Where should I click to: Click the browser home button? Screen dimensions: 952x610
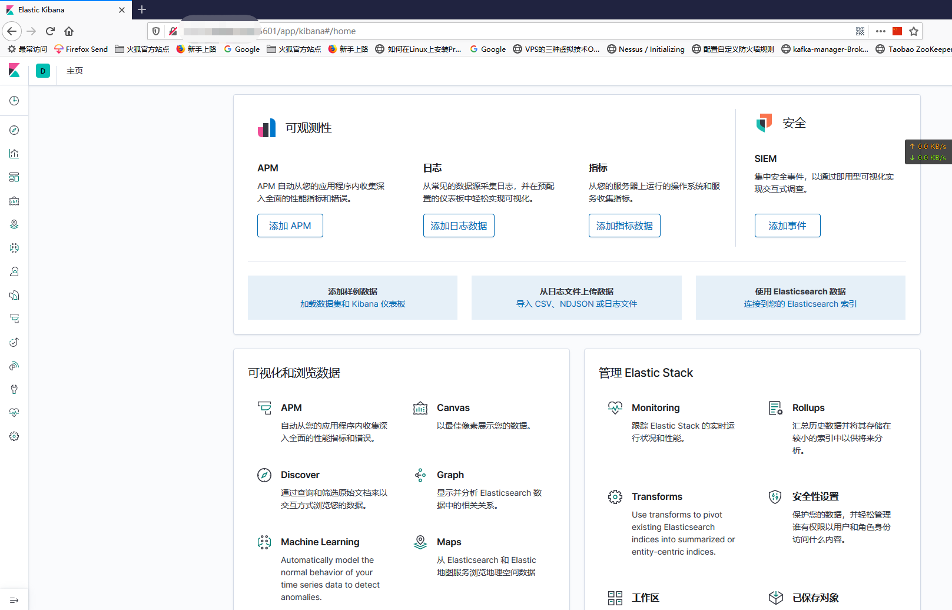(69, 31)
